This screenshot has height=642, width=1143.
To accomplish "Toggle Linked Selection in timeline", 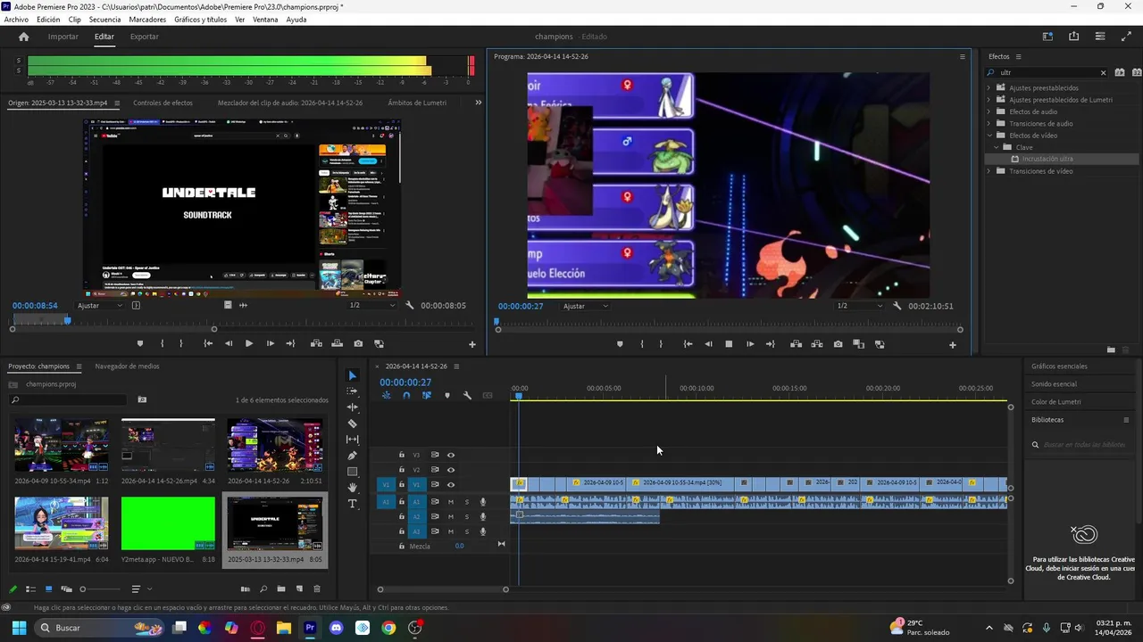I will [427, 395].
